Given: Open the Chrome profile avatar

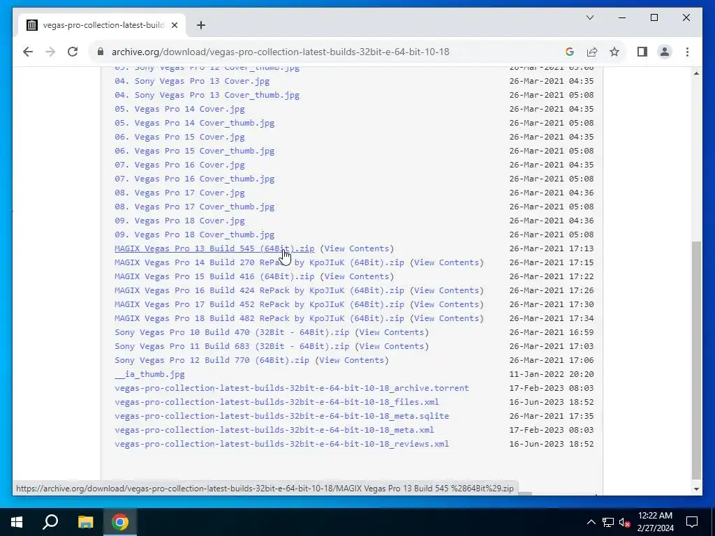Looking at the screenshot, I should tap(665, 52).
